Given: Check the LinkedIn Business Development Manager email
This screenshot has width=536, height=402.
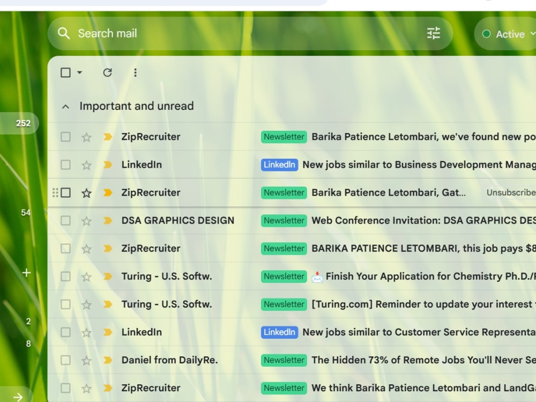Looking at the screenshot, I should click(x=65, y=165).
